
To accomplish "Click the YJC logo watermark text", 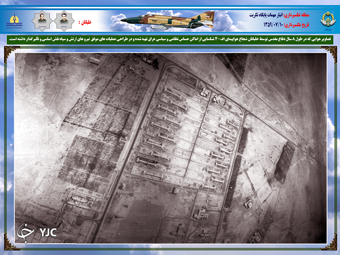I will click(48, 232).
